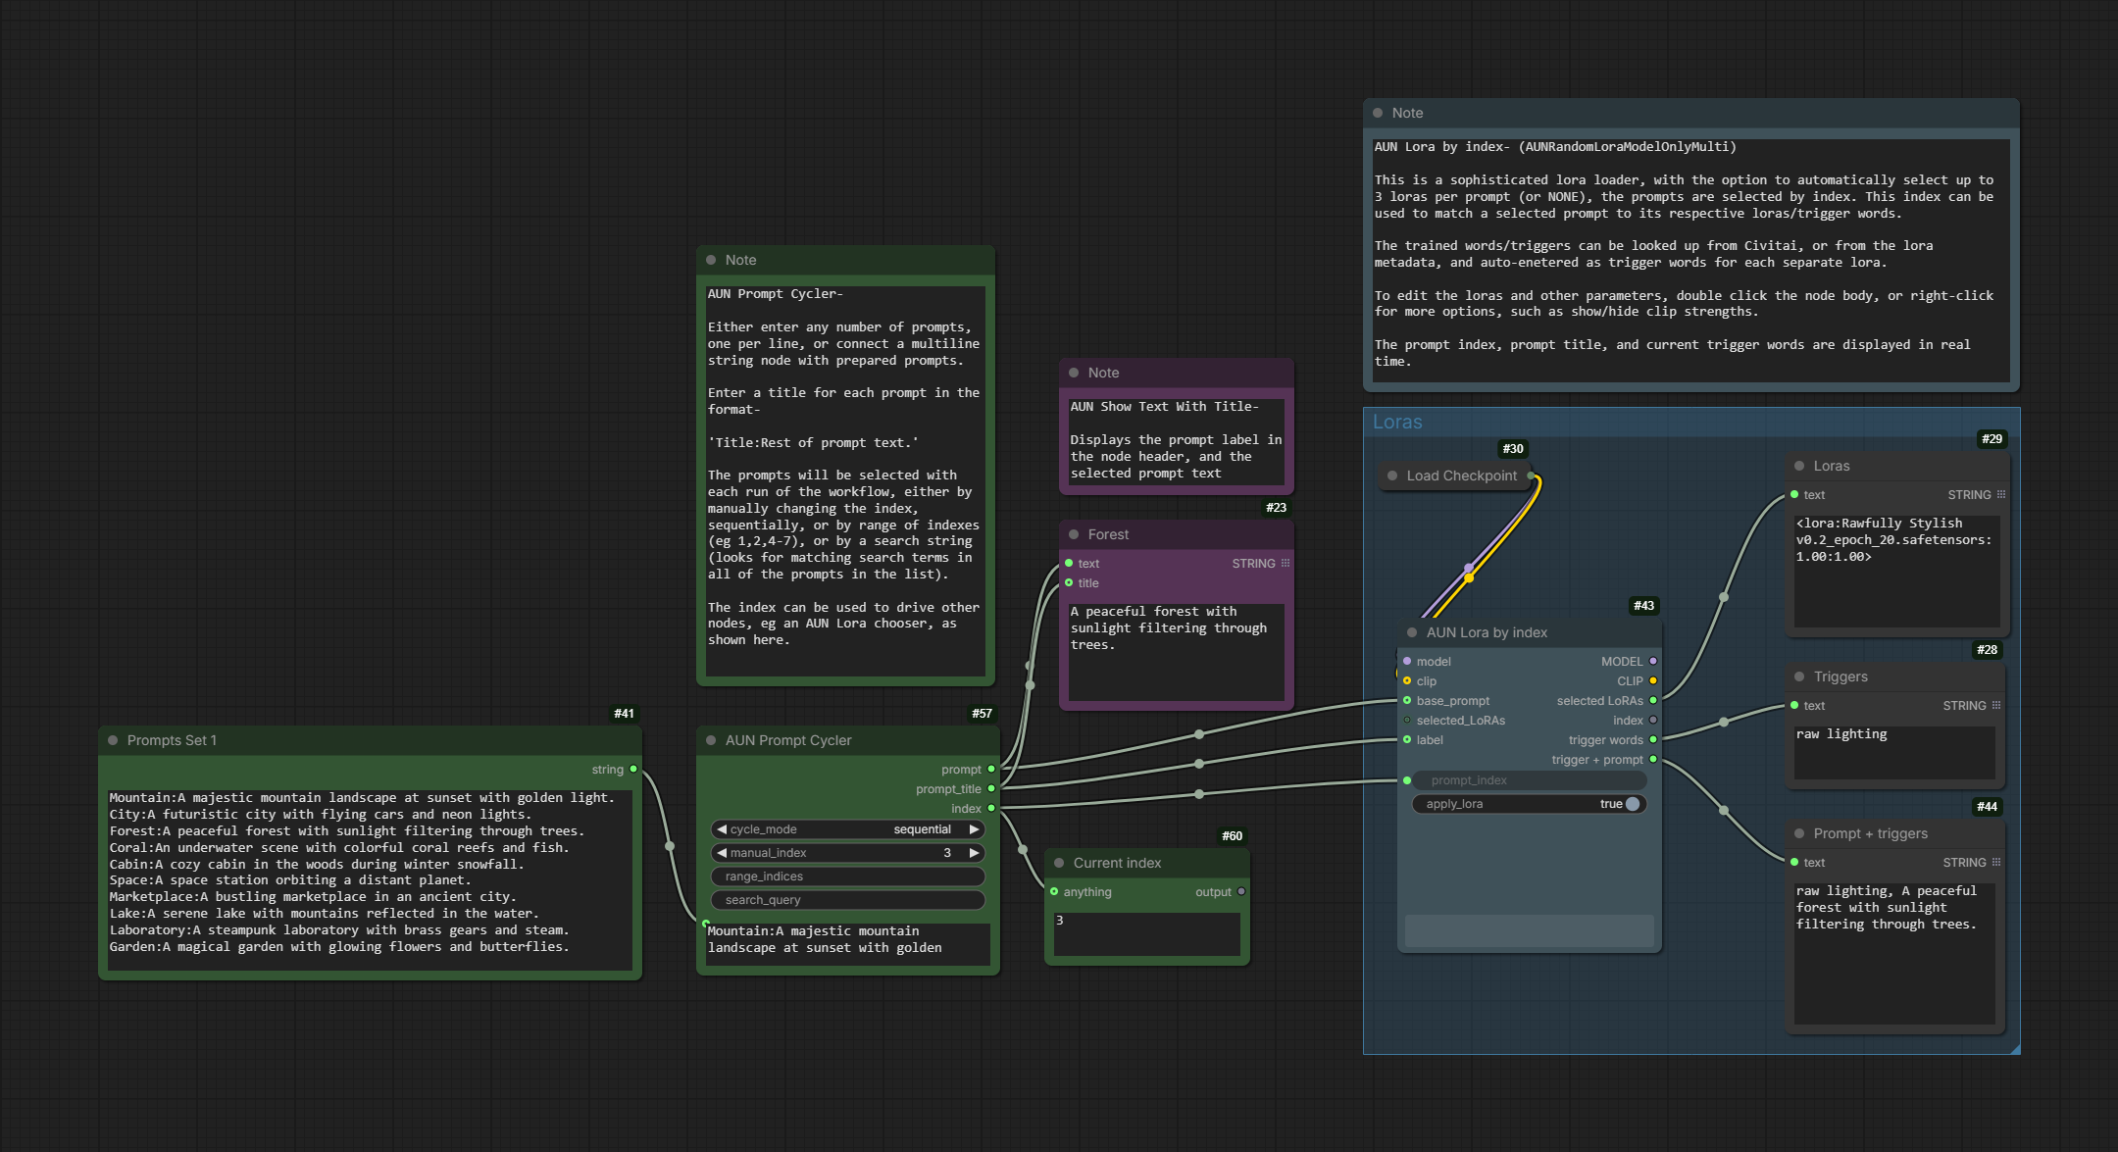Click the index output port on Prompt Cycler

991,808
